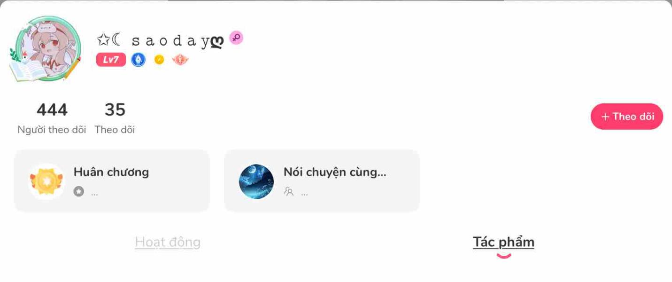Image resolution: width=672 pixels, height=282 pixels.
Task: Open the gold Huân chương medal icon
Action: (x=46, y=181)
